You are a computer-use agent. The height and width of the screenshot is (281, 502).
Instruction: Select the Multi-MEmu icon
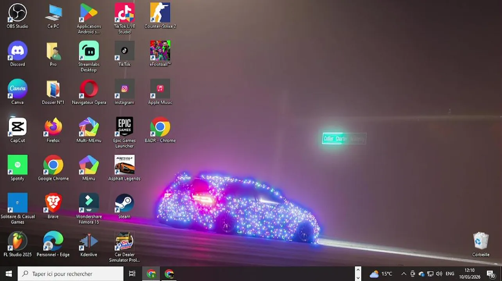tap(89, 130)
